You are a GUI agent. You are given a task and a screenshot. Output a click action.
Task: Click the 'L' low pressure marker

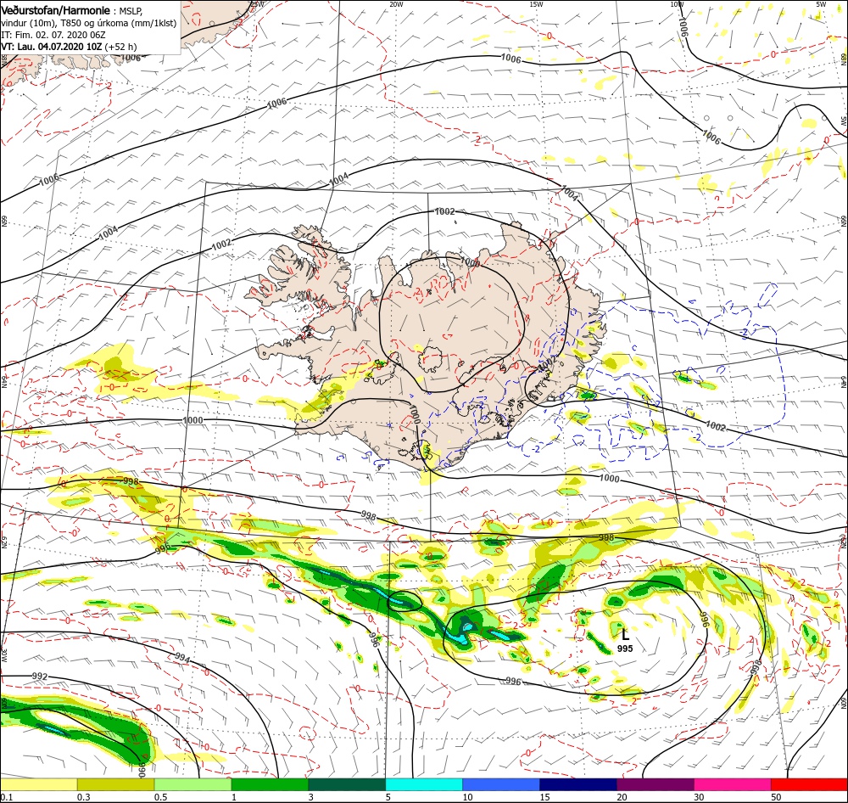click(x=625, y=635)
